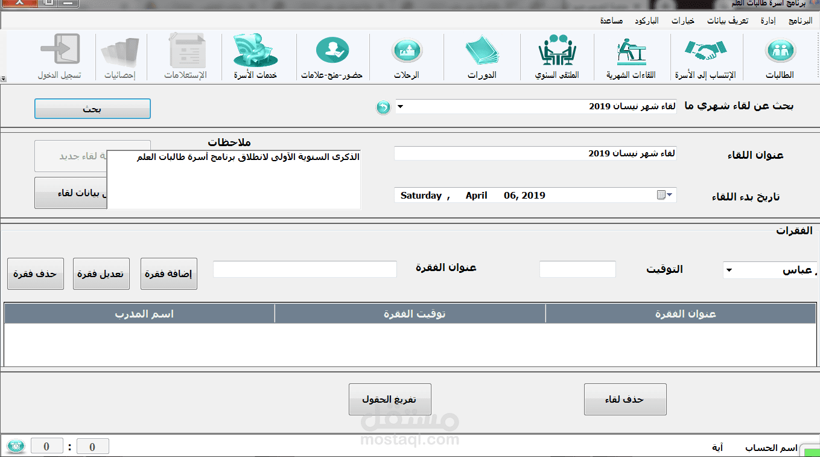Image resolution: width=820 pixels, height=457 pixels.
Task: Open حضور-منح-علامات attendance and grades
Action: [332, 58]
